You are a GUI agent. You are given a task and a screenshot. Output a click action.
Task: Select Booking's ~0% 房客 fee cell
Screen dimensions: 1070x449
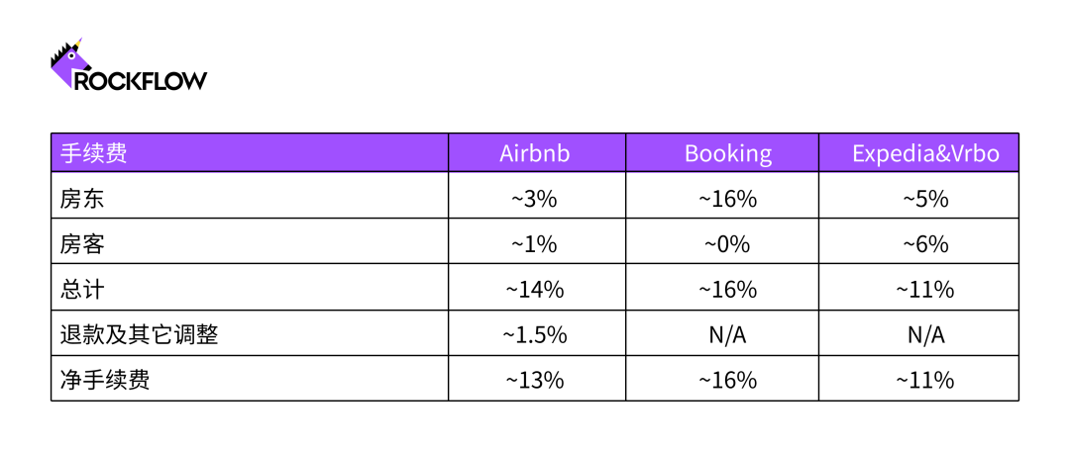728,244
